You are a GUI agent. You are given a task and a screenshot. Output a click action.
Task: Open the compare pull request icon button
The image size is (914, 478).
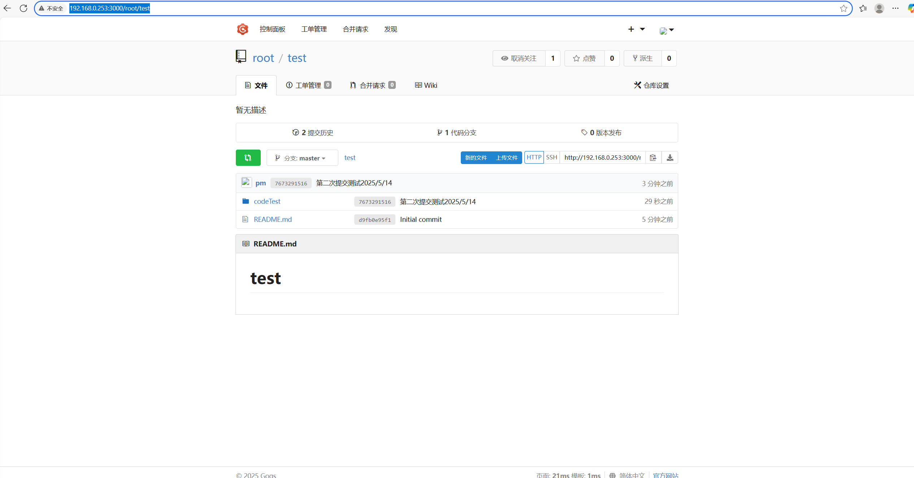(x=248, y=158)
